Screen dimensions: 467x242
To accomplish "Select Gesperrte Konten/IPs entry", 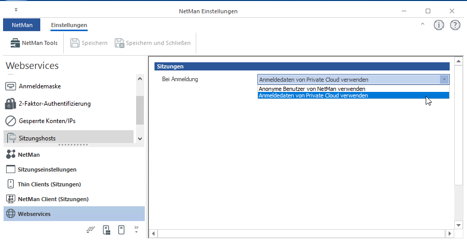I will (x=68, y=121).
